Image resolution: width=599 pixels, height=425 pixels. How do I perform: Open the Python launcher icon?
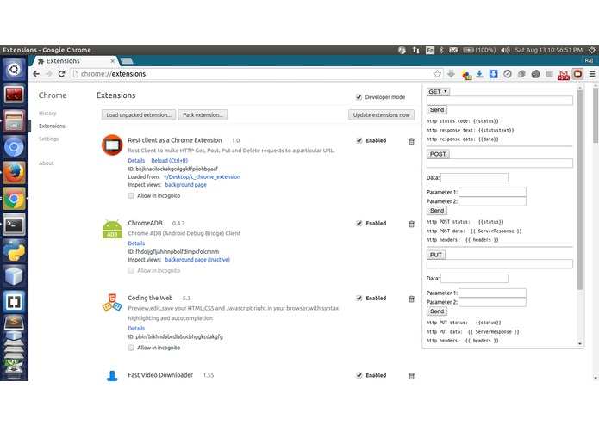pos(14,250)
